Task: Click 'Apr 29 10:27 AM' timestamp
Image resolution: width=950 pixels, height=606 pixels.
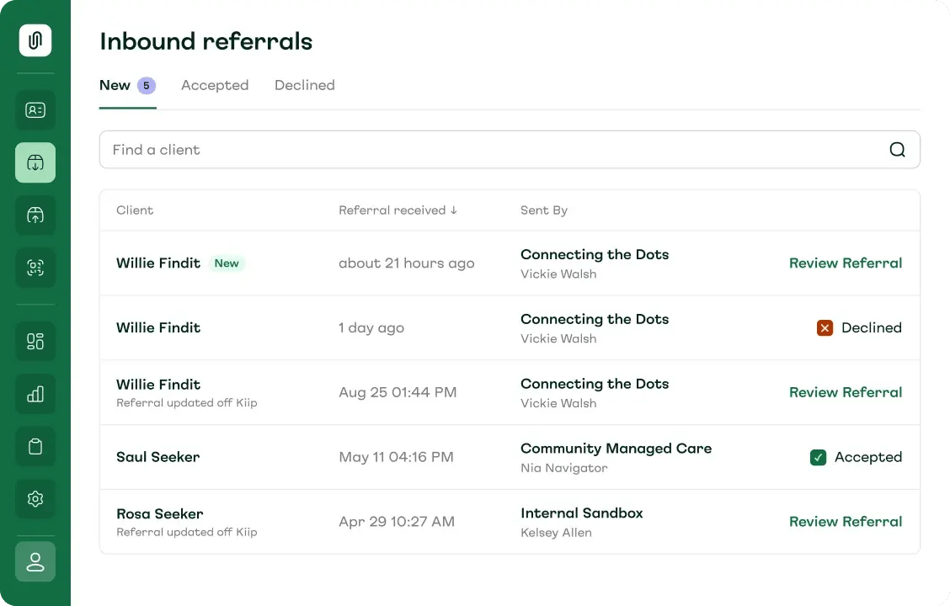Action: (397, 522)
